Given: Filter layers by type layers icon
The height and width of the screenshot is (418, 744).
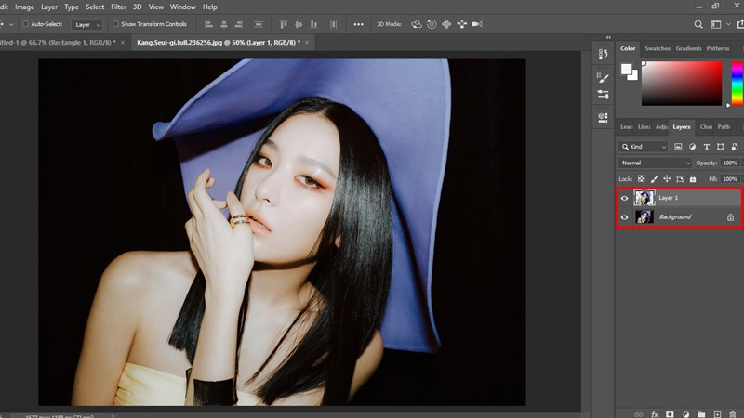Looking at the screenshot, I should (707, 147).
